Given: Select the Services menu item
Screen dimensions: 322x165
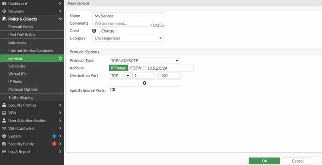Looking at the screenshot, I should (32, 58).
